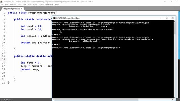Click line number 8 in gutter
Viewport: 180px width, 101px height.
click(4, 36)
